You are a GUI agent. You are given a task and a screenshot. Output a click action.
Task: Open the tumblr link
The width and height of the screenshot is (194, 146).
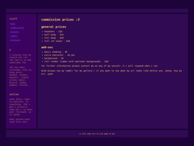[x=14, y=36]
